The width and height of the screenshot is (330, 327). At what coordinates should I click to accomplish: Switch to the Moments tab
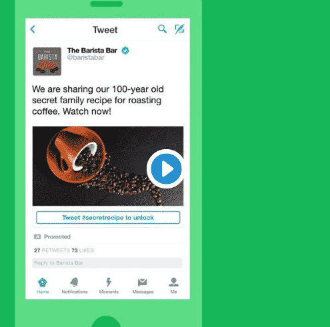109,286
